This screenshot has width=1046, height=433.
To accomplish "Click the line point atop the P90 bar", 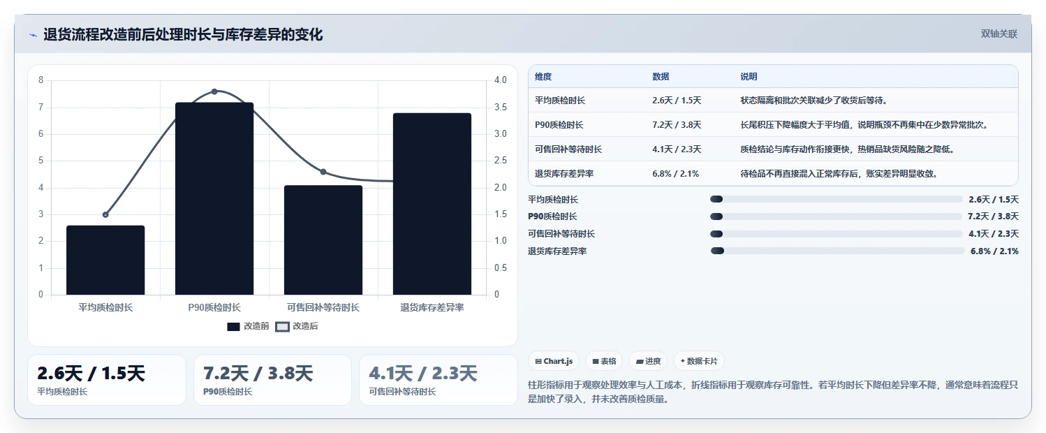I will point(214,91).
